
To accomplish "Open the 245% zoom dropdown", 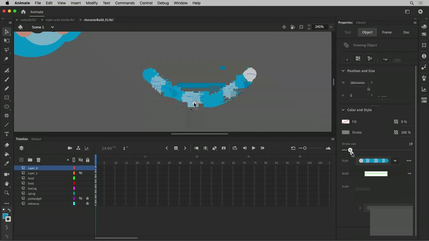I will (331, 27).
